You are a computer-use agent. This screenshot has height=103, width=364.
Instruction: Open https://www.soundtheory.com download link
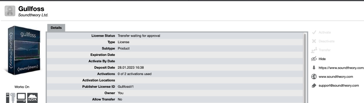click(341, 67)
